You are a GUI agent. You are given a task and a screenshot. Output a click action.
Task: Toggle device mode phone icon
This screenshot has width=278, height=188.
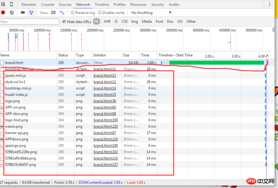(11, 5)
